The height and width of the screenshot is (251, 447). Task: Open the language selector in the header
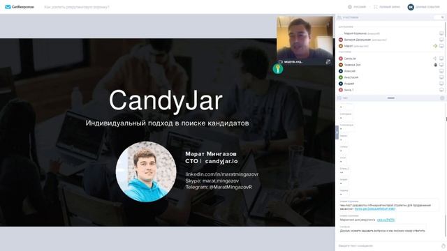[357, 7]
